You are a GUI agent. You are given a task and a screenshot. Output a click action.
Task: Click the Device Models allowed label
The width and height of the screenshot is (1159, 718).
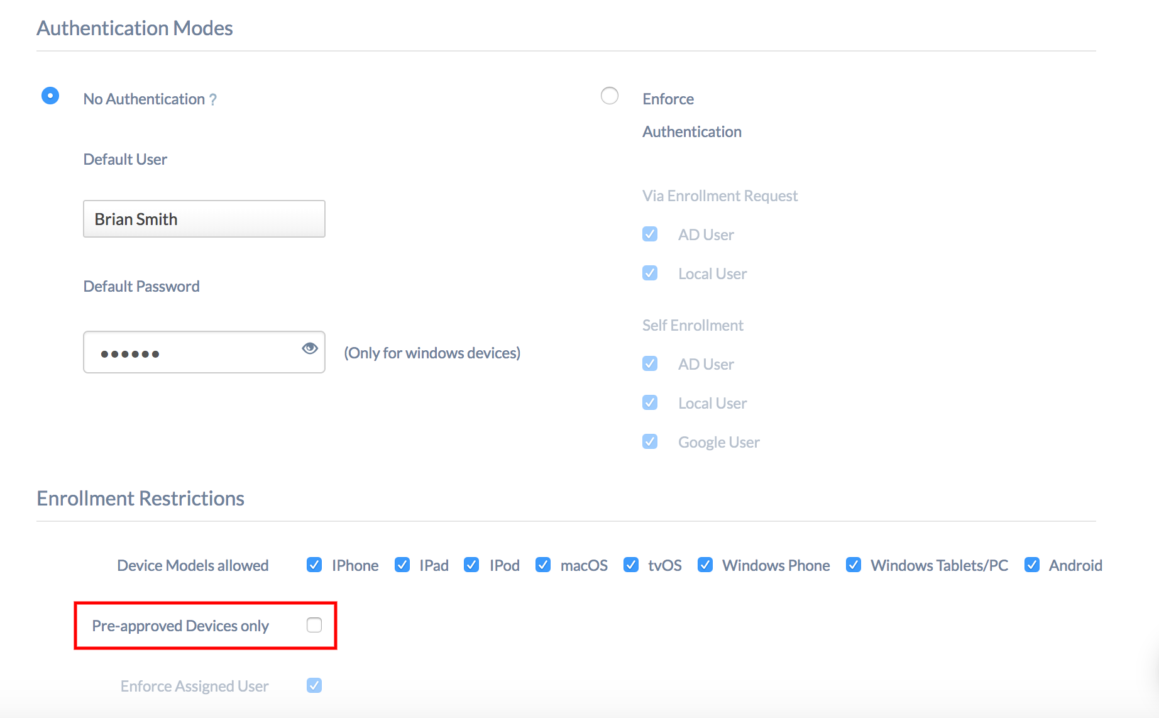[193, 566]
